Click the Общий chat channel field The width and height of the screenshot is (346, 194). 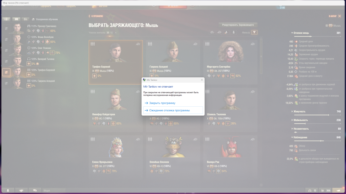54,191
